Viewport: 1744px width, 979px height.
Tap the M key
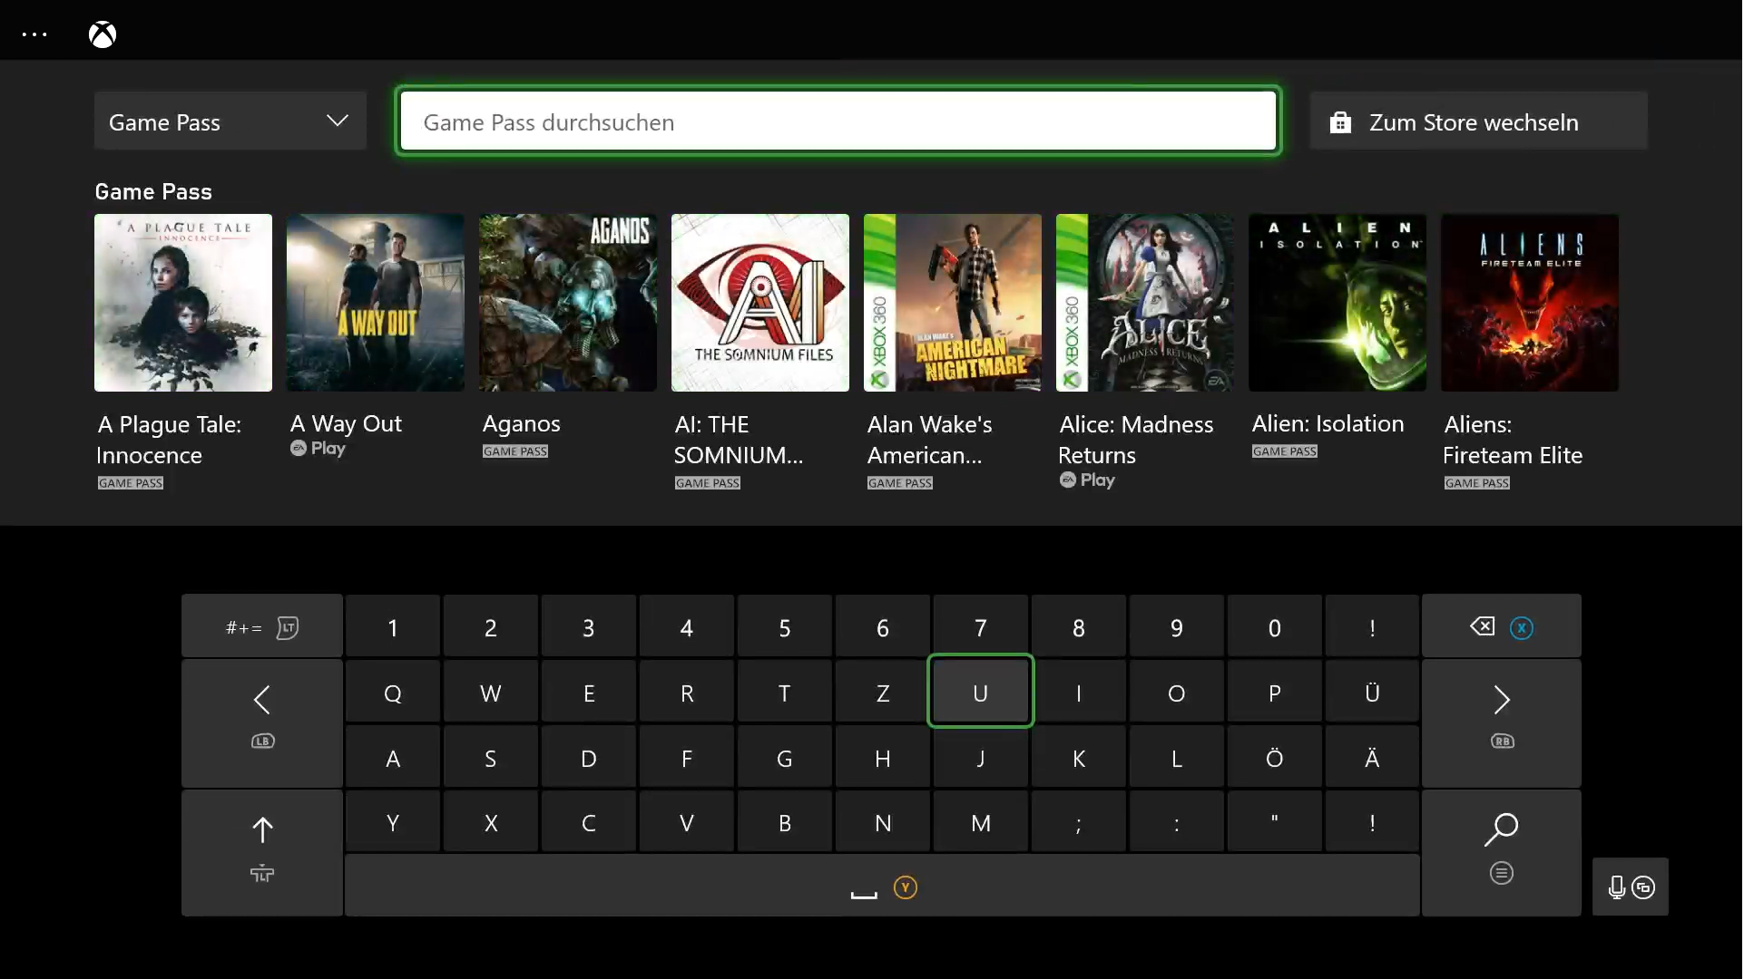coord(981,822)
